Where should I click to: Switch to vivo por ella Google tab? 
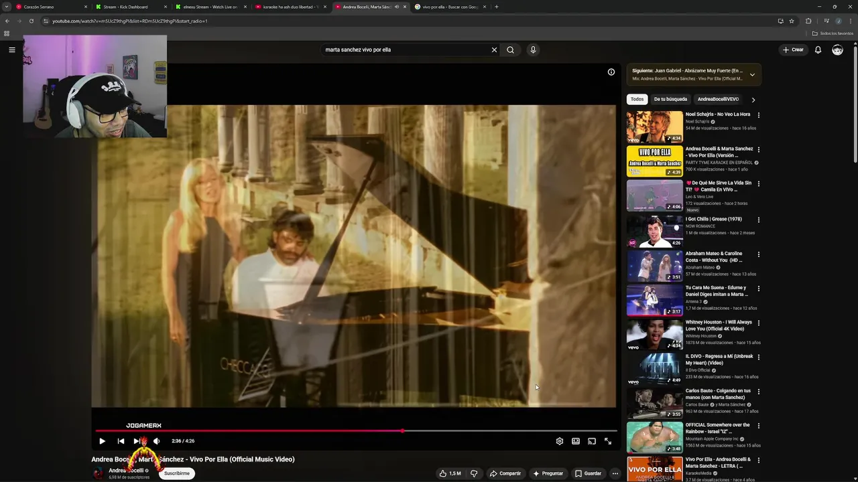tap(449, 7)
